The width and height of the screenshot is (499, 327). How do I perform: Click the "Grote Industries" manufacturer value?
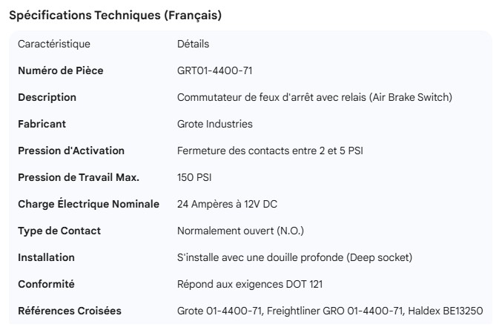pyautogui.click(x=215, y=125)
